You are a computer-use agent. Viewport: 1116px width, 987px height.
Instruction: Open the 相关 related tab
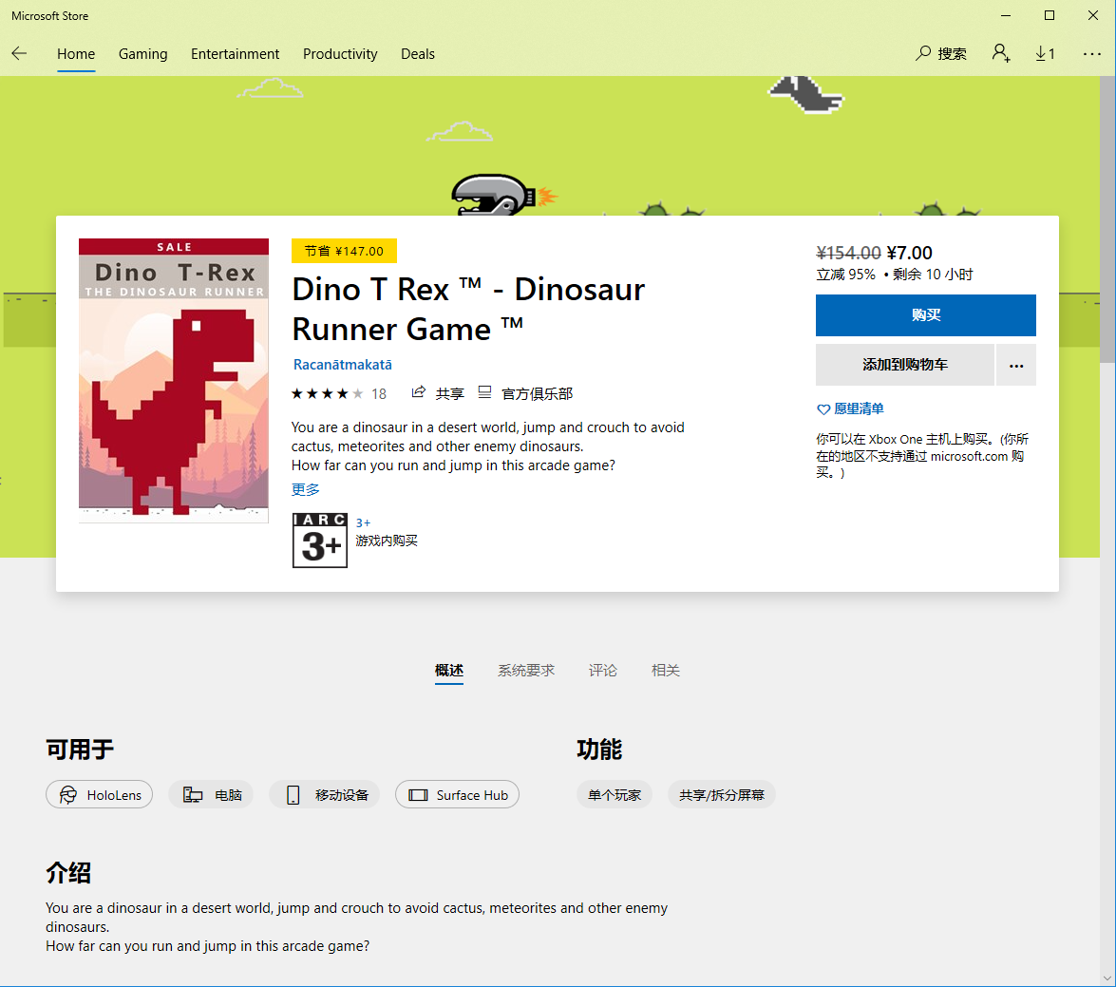(x=666, y=671)
